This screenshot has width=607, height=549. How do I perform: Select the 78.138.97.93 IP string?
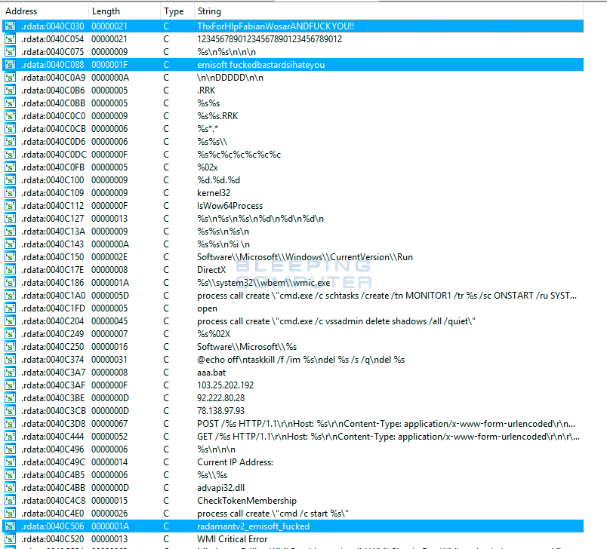221,410
